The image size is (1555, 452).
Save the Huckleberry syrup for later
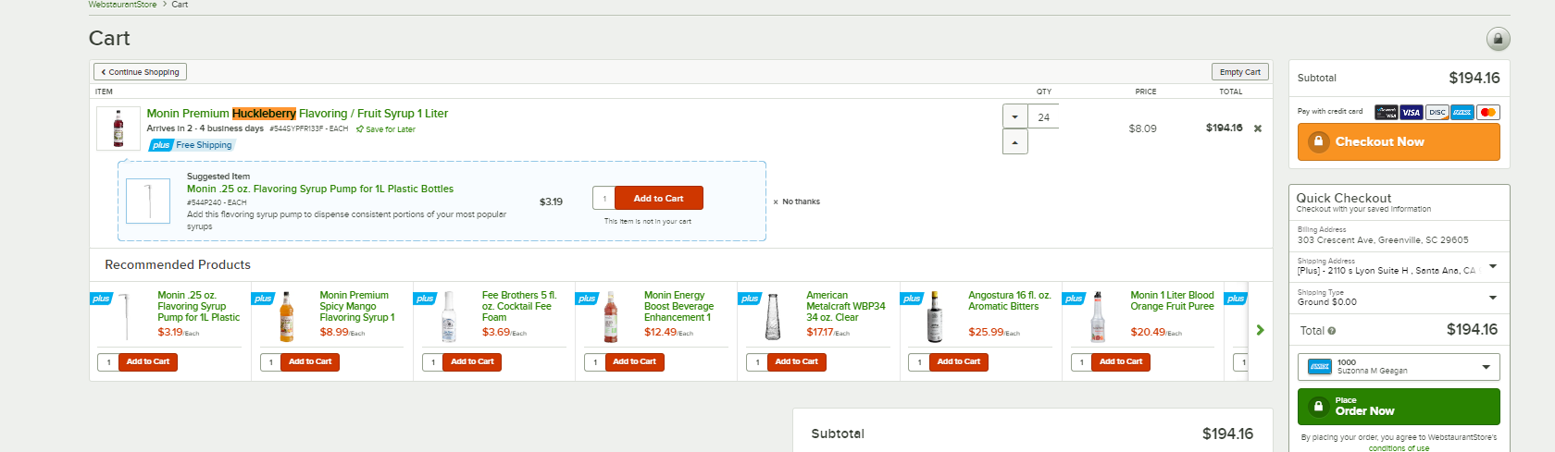pyautogui.click(x=386, y=129)
